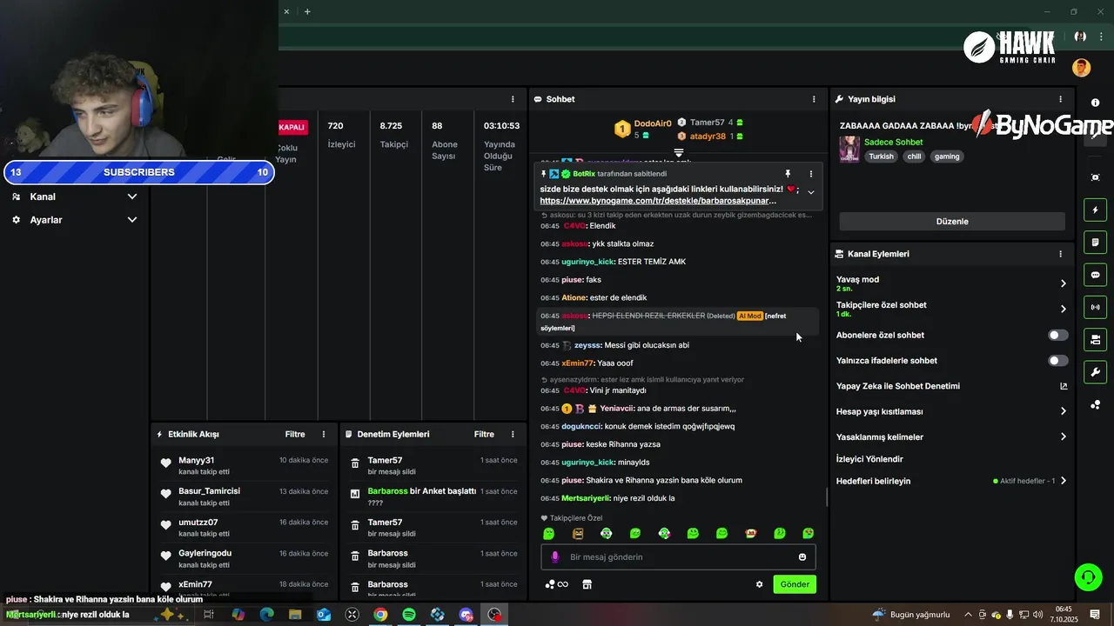
Task: Open Google Chrome from taskbar
Action: click(x=380, y=615)
